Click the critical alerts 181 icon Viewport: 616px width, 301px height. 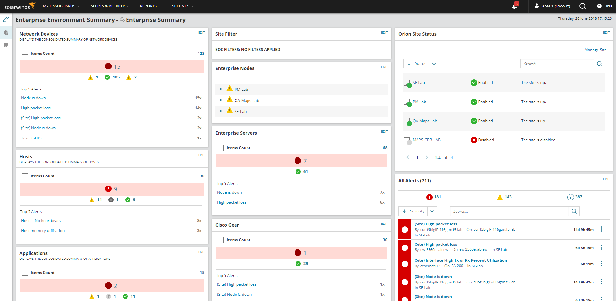point(429,197)
